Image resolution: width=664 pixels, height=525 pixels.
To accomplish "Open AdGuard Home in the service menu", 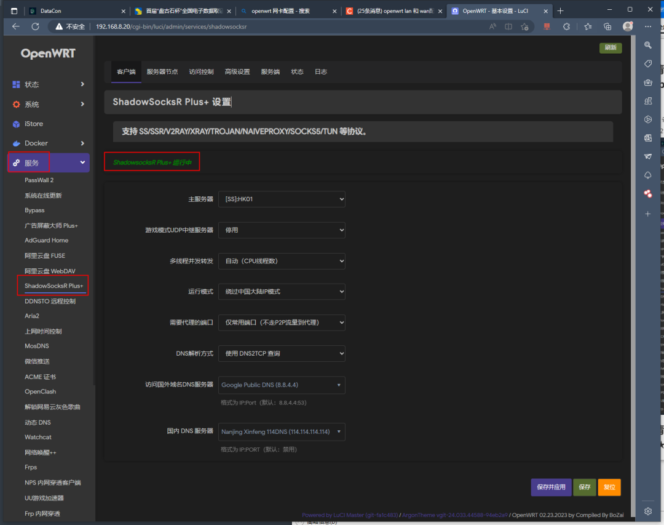I will tap(47, 240).
